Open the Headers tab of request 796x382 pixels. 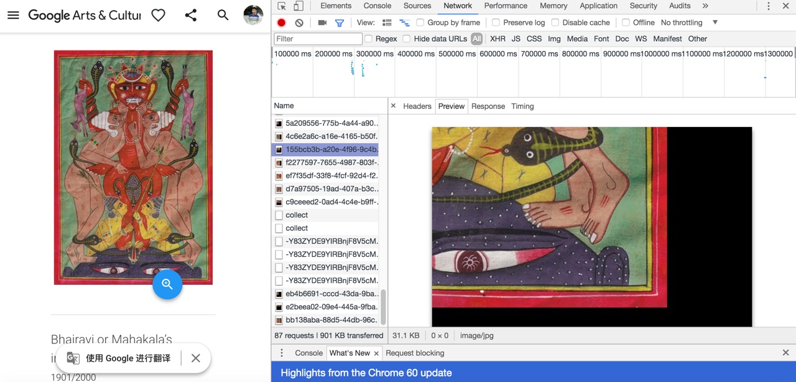coord(417,106)
